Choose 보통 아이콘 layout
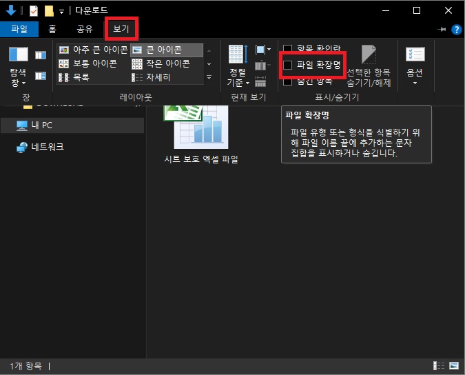This screenshot has height=375, width=465. (88, 63)
